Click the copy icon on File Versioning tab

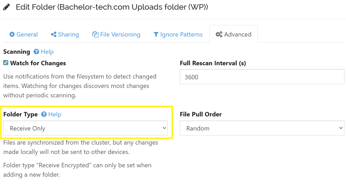coord(95,34)
